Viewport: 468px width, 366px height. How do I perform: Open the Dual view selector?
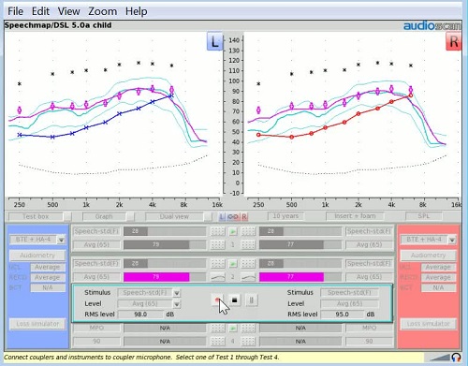point(179,216)
